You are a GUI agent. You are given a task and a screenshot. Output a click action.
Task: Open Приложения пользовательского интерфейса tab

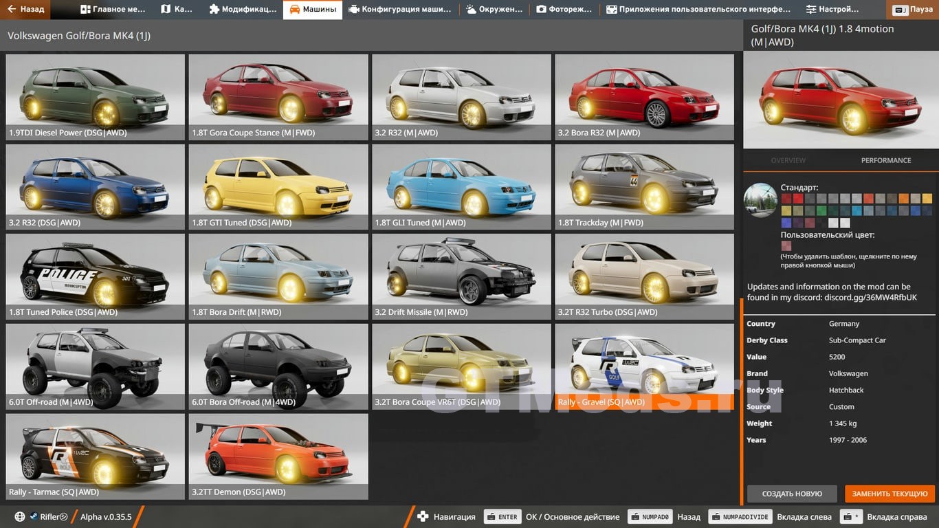698,10
